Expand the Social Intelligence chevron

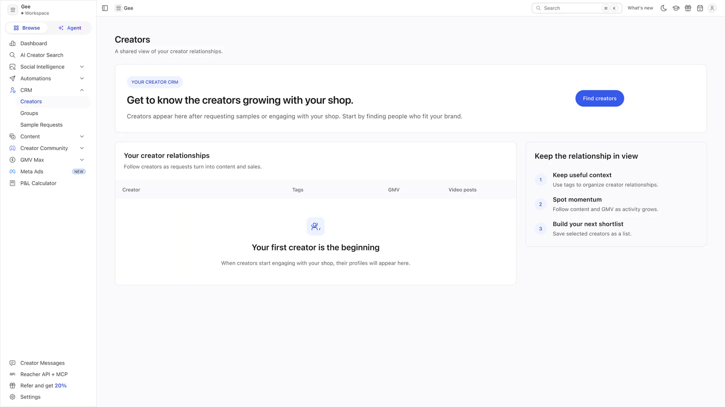click(x=82, y=67)
